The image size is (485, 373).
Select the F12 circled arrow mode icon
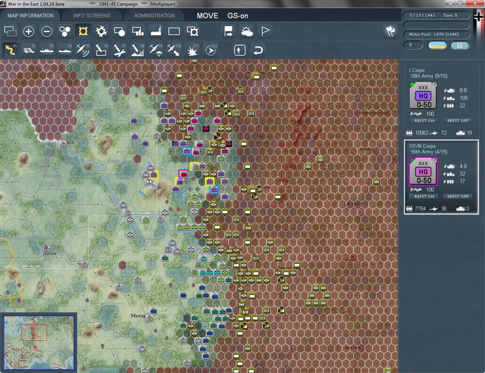(211, 50)
